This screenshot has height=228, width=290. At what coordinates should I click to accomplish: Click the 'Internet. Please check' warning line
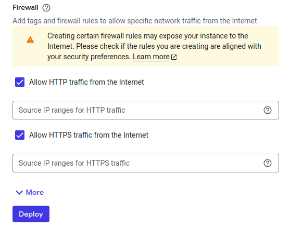tap(154, 46)
